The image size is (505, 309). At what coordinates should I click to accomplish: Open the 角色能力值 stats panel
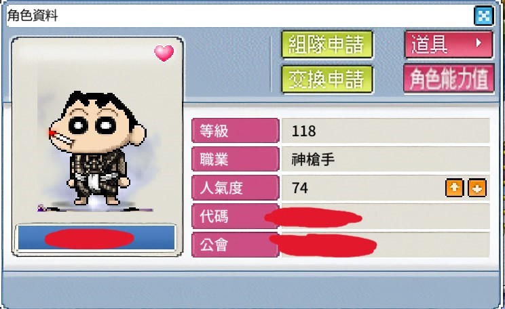449,79
